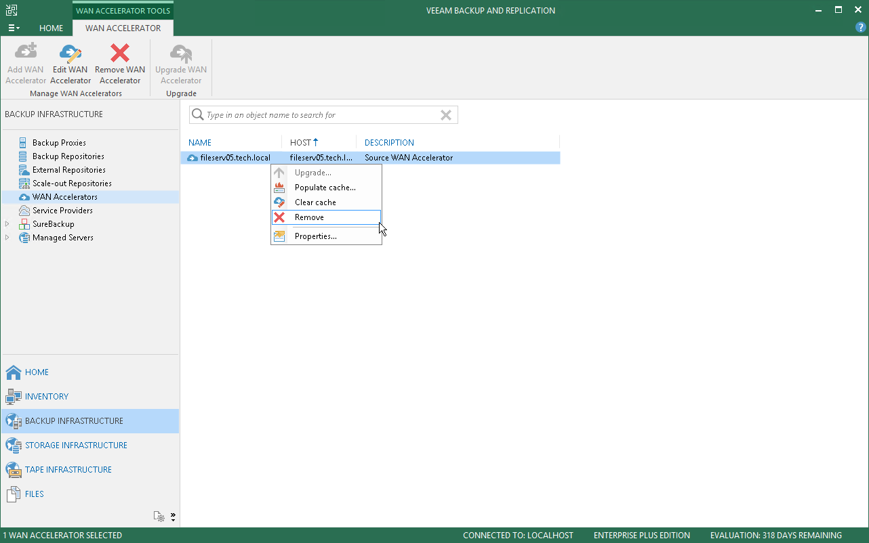869x543 pixels.
Task: Open the TAPE INFRASTRUCTURE view
Action: (90, 470)
